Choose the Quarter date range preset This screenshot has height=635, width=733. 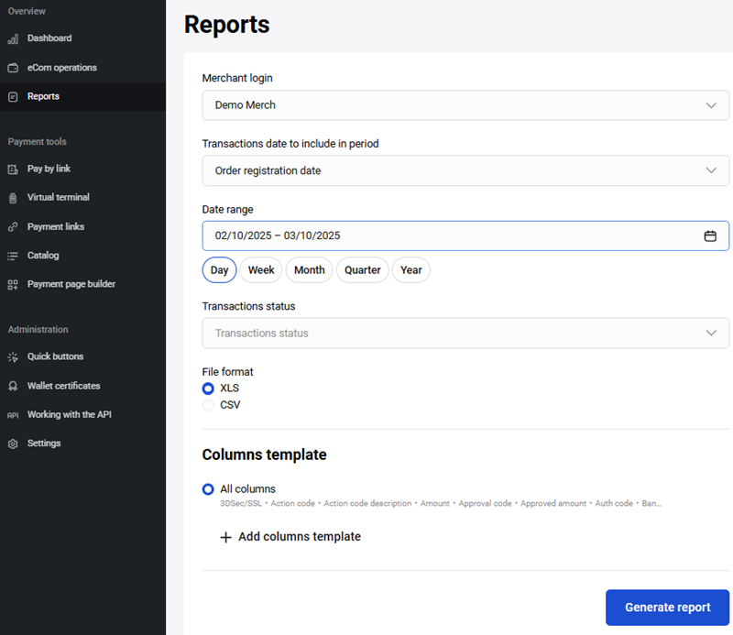[363, 270]
